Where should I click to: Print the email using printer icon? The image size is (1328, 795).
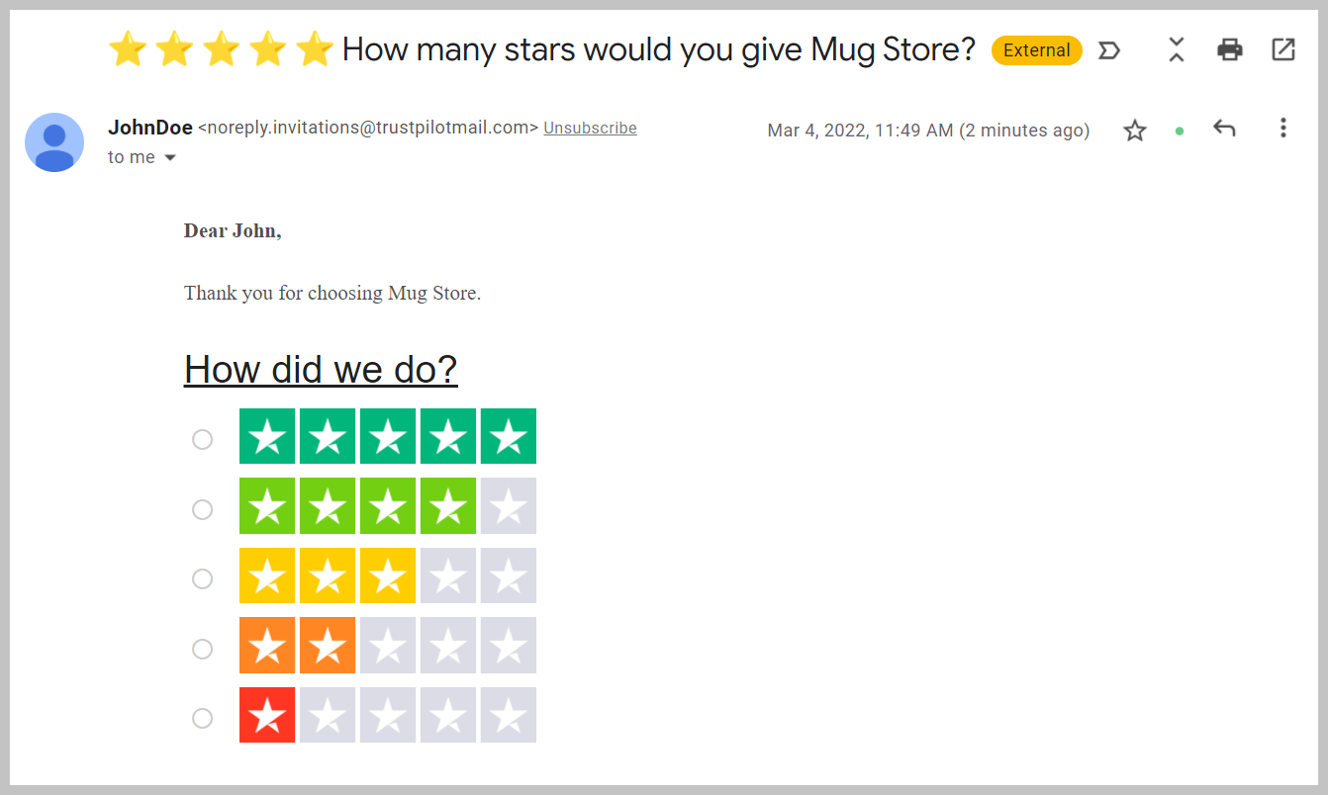[x=1229, y=49]
